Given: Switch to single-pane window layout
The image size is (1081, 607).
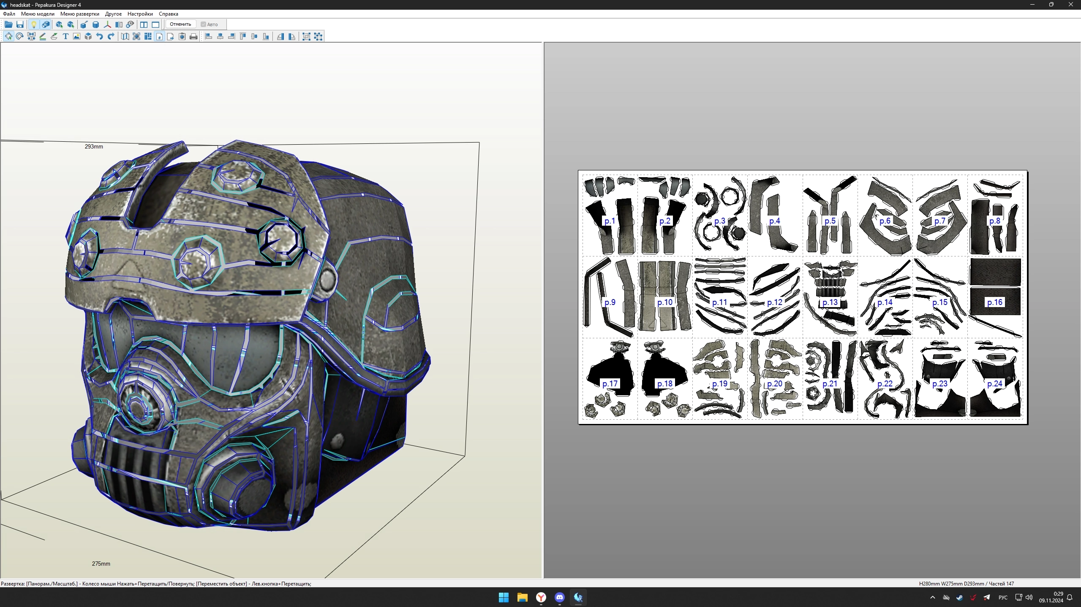Looking at the screenshot, I should tap(155, 24).
